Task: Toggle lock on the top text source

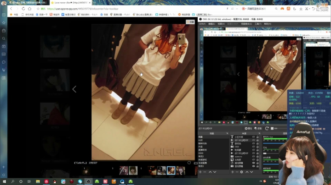Action: [x=257, y=137]
